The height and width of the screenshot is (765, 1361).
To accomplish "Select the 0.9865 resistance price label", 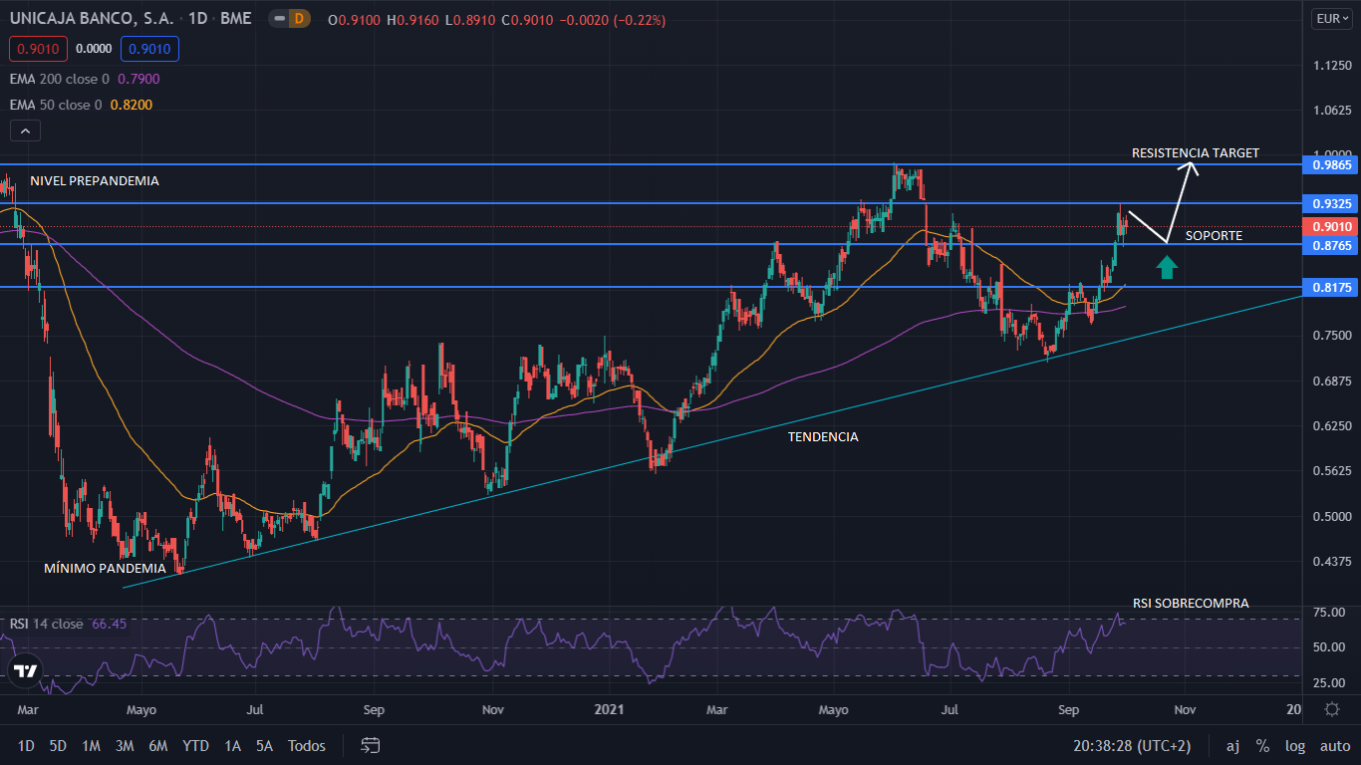I will coord(1332,164).
